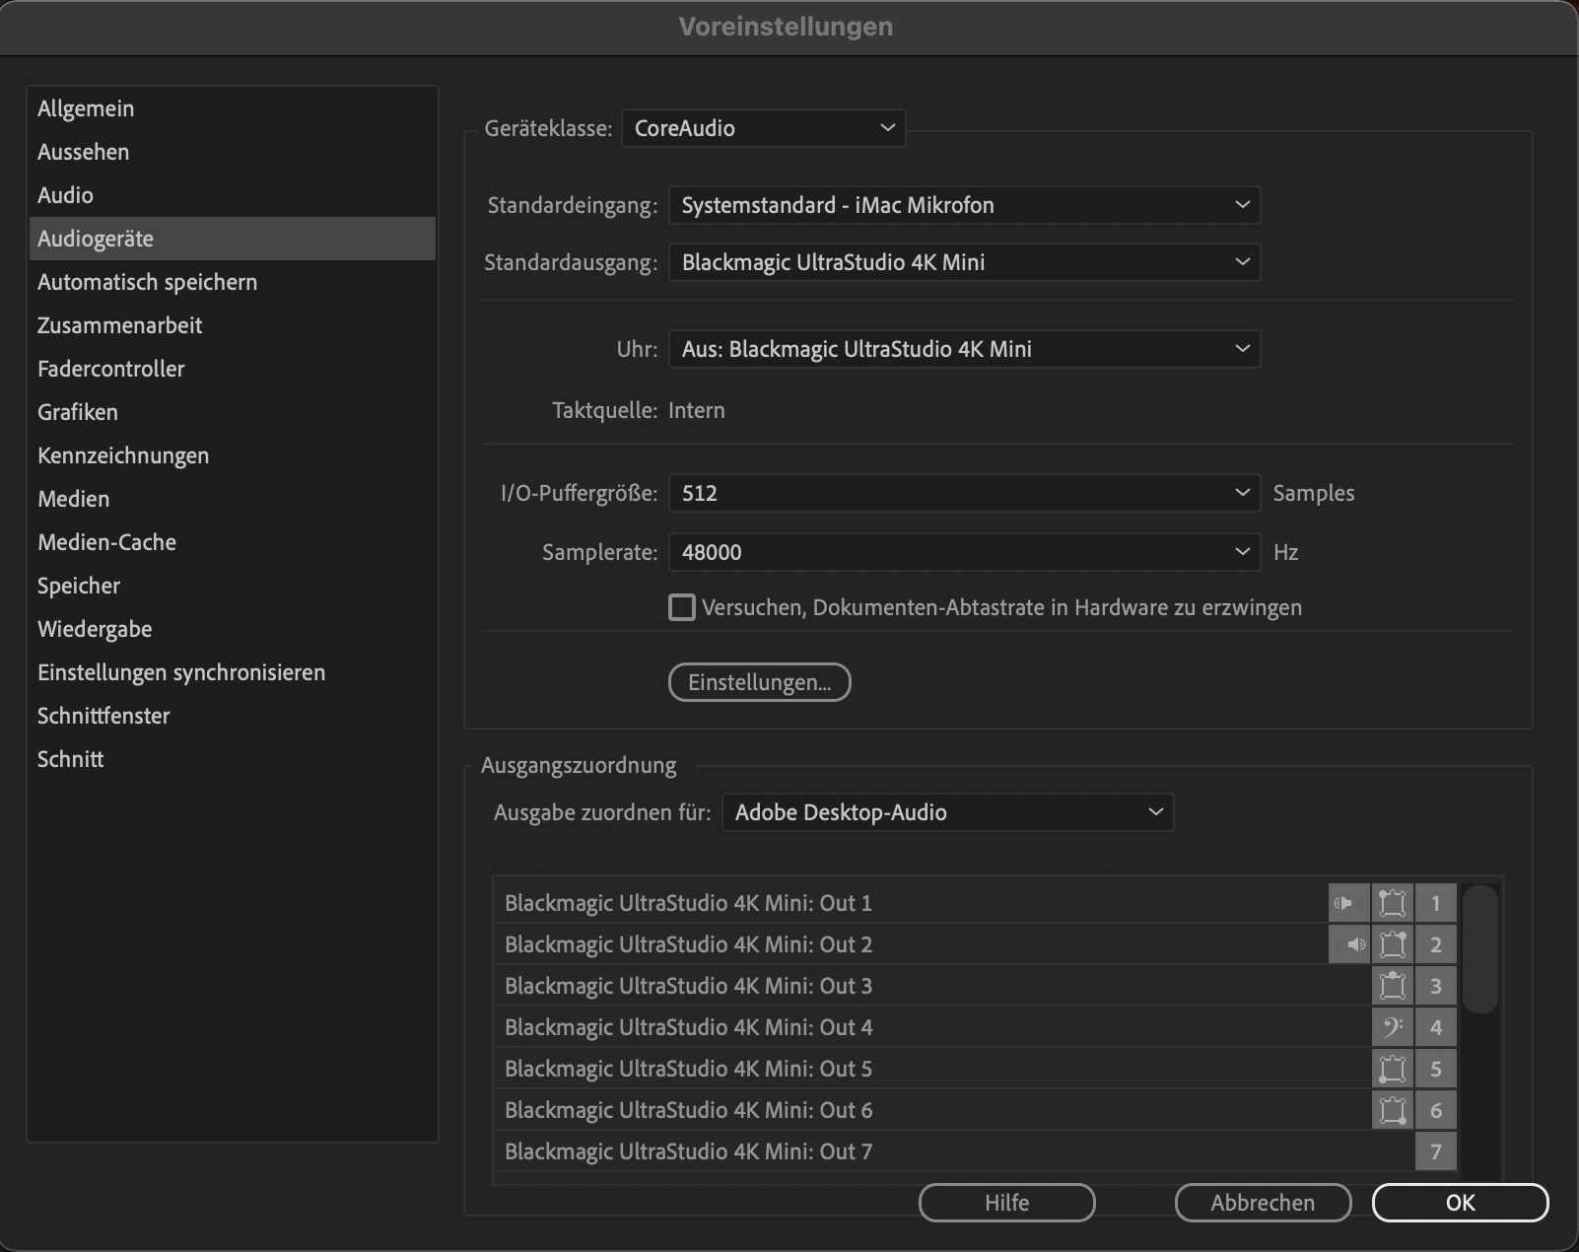Click channel number 1 tile on Out 1

pos(1436,903)
